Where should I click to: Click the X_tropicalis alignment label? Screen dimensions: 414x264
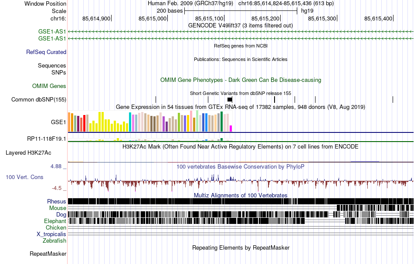[51, 234]
